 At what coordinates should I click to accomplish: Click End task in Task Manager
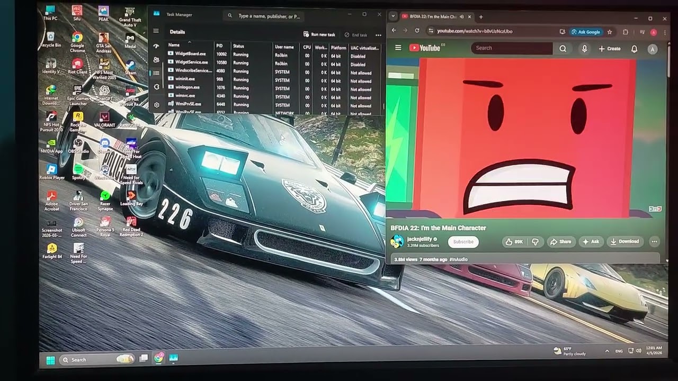355,35
